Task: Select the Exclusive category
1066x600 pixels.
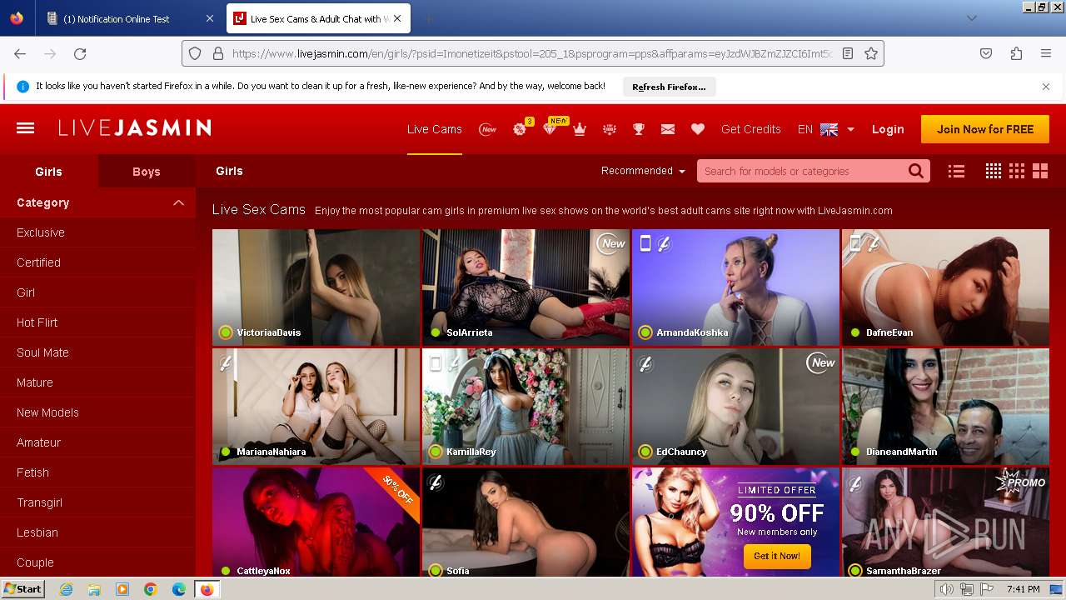Action: point(41,232)
